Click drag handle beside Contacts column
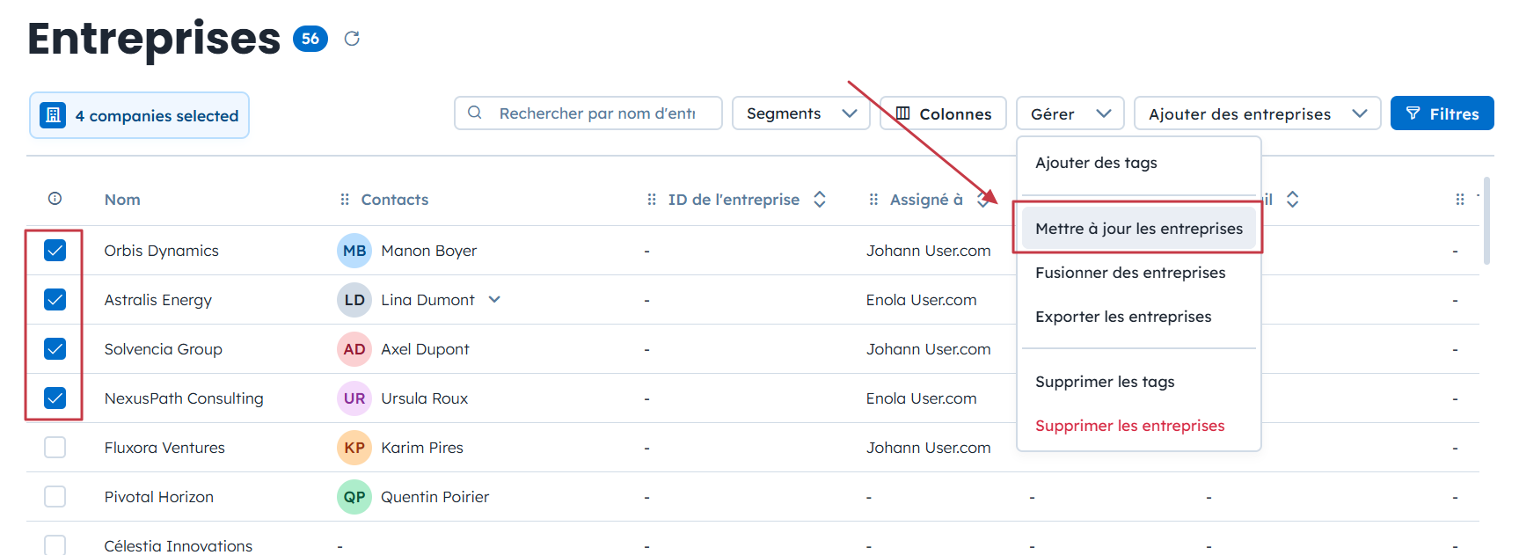Viewport: 1519px width, 555px height. (x=345, y=200)
